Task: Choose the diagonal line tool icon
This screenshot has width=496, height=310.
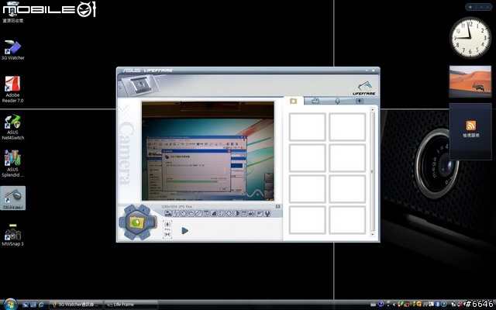Action: [198, 214]
